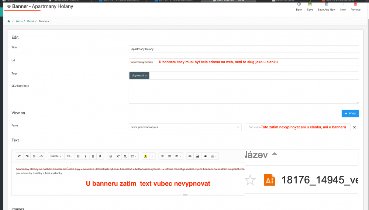Toggle italic text in editor
The image size is (369, 210).
[x=85, y=156]
